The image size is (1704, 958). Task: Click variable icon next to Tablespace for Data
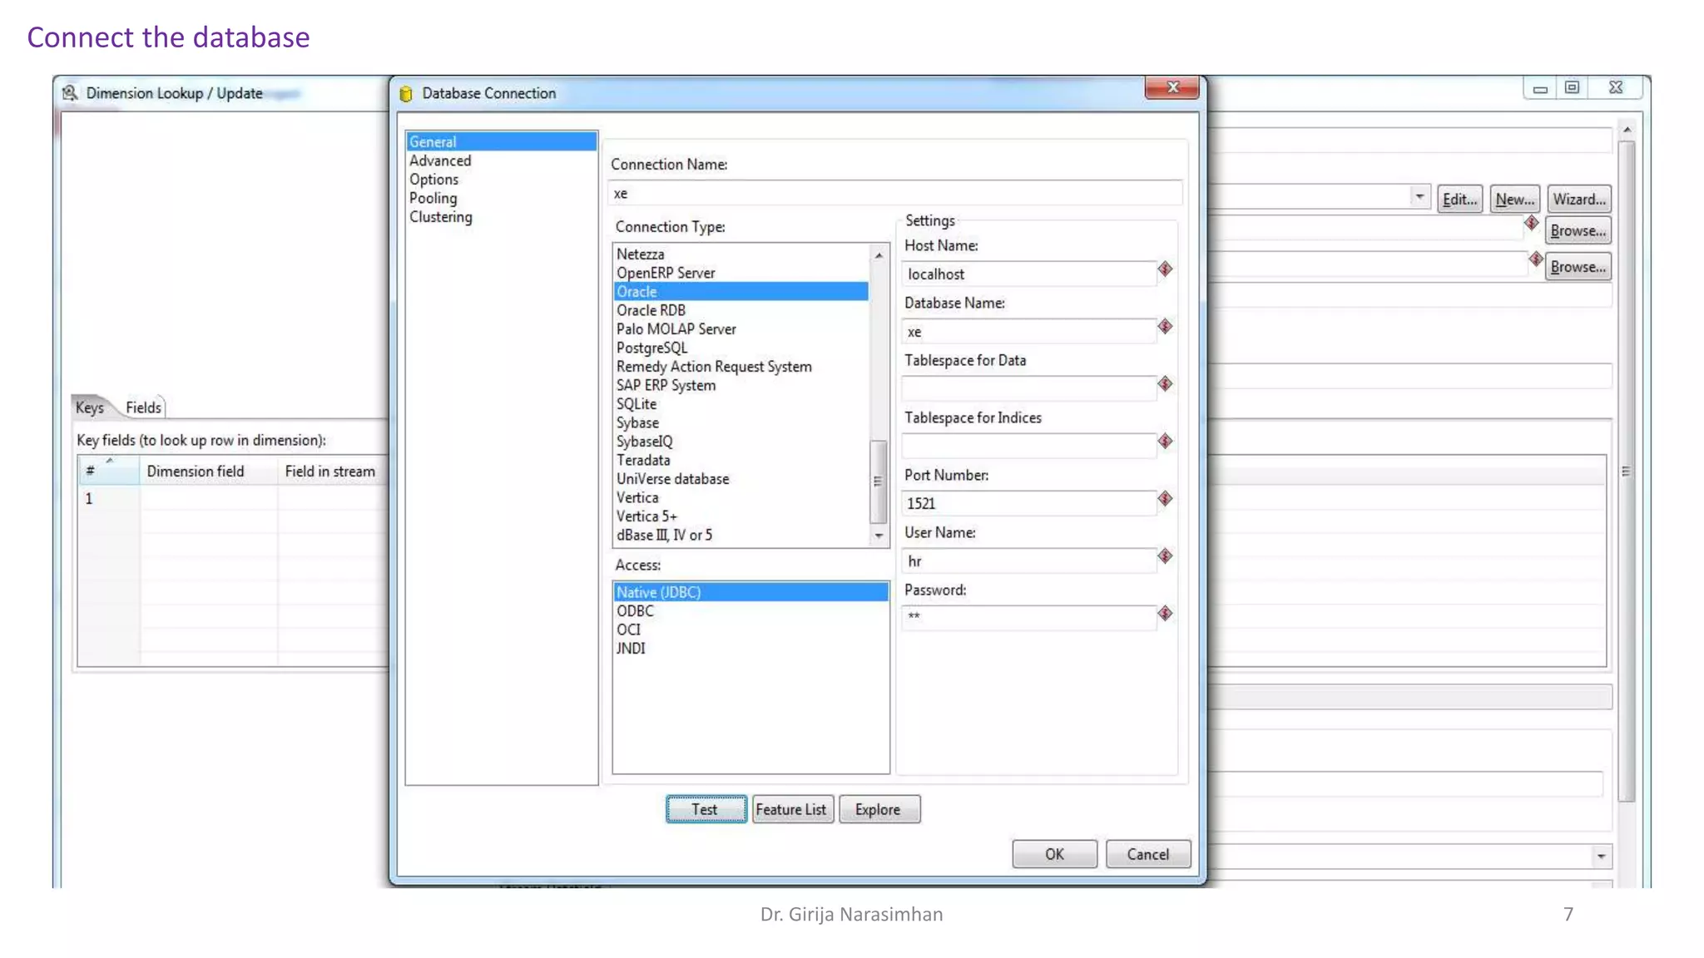1165,384
